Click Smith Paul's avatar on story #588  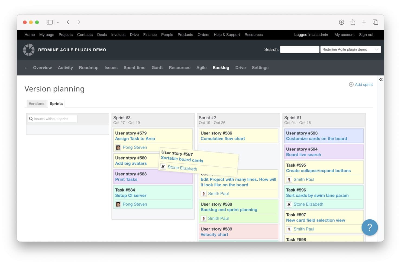pos(204,219)
